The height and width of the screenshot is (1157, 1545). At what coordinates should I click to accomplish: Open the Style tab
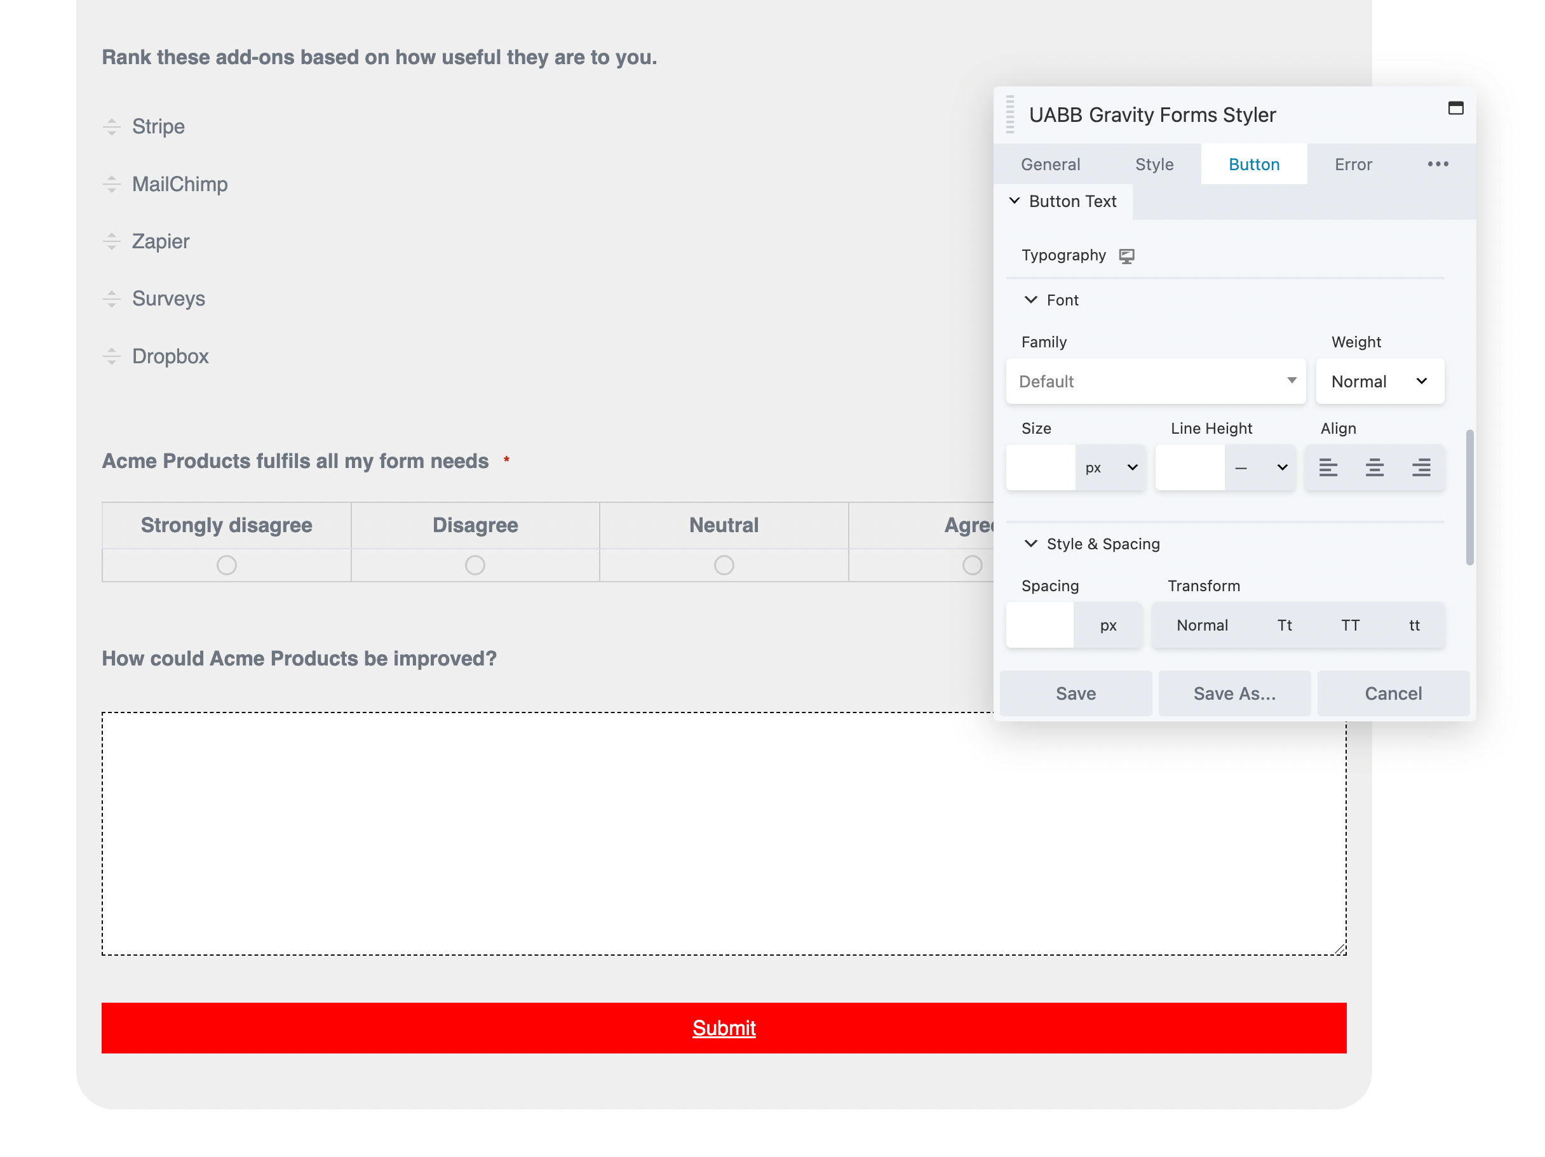point(1154,164)
